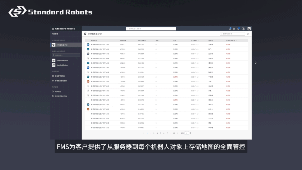Click the sync refresh icon in top bar
The image size is (302, 170).
230,29
